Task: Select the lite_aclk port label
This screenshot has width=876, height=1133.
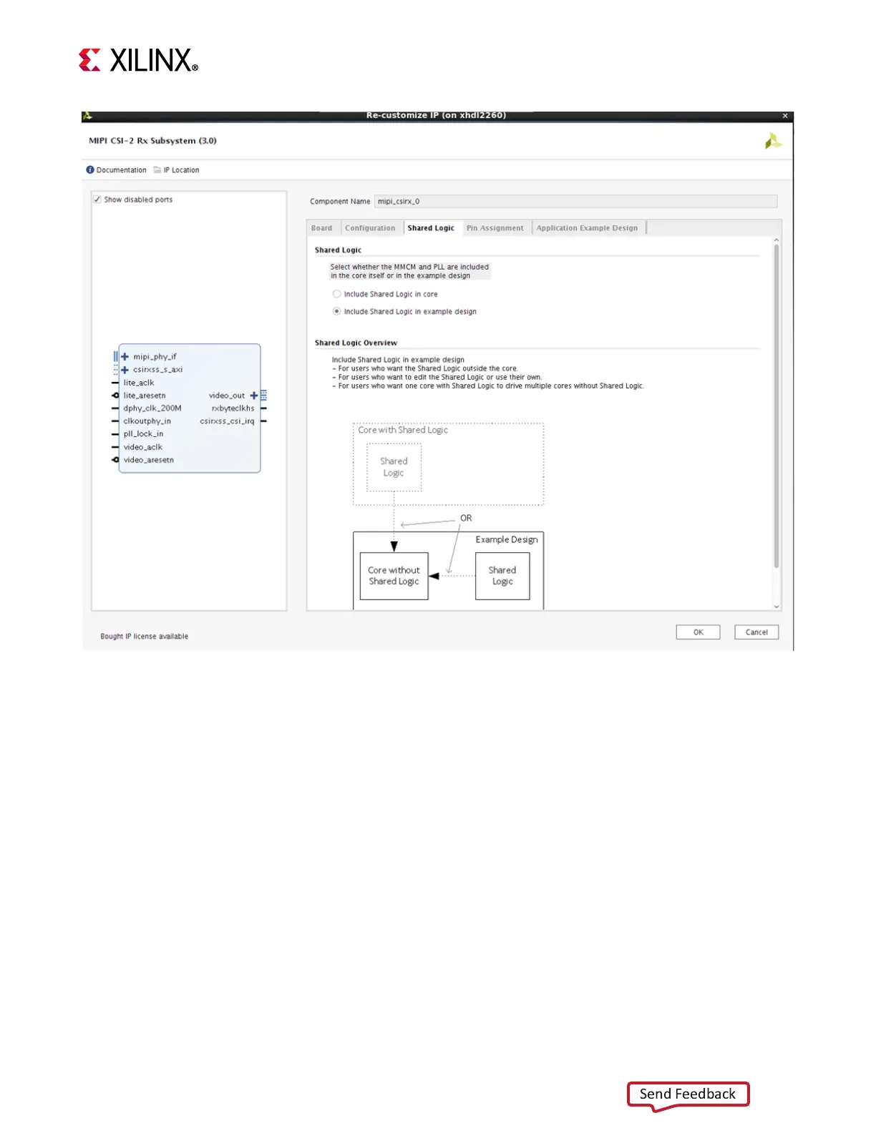Action: coord(139,383)
